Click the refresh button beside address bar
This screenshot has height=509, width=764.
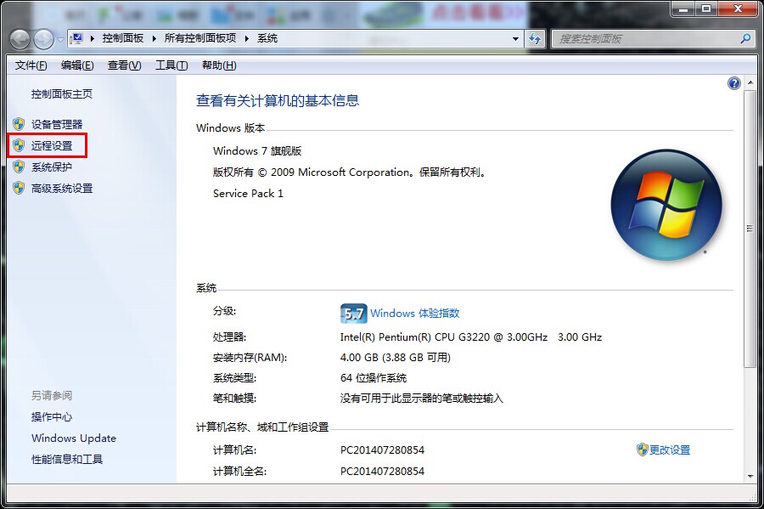point(535,39)
